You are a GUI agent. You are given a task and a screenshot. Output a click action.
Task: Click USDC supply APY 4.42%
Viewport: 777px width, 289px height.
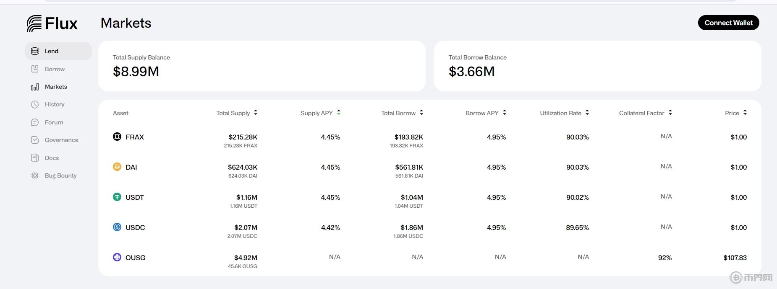pos(331,227)
